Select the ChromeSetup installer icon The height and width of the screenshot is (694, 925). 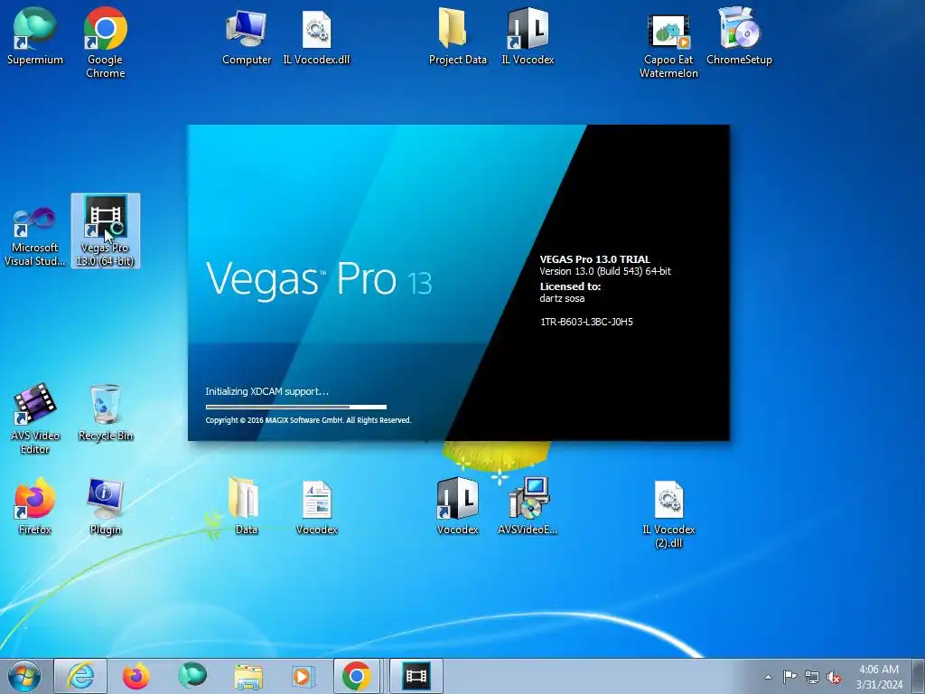click(x=739, y=36)
